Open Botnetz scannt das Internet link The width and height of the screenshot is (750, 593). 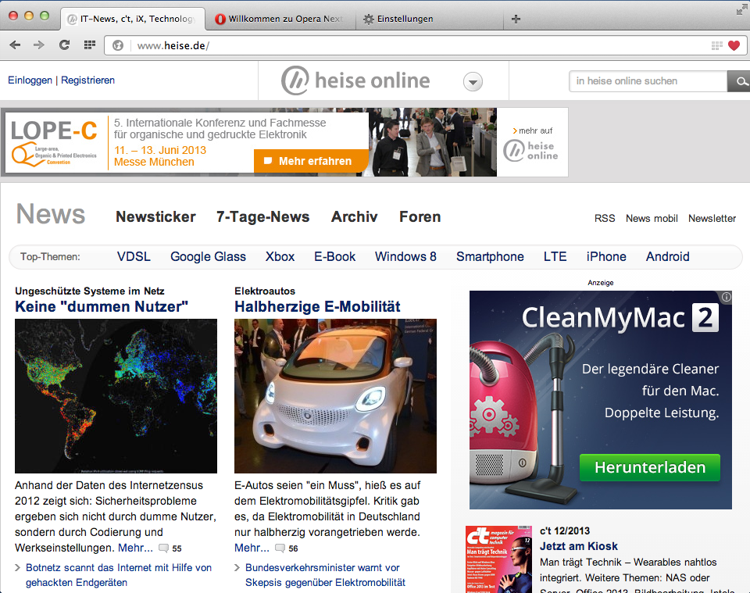[119, 575]
